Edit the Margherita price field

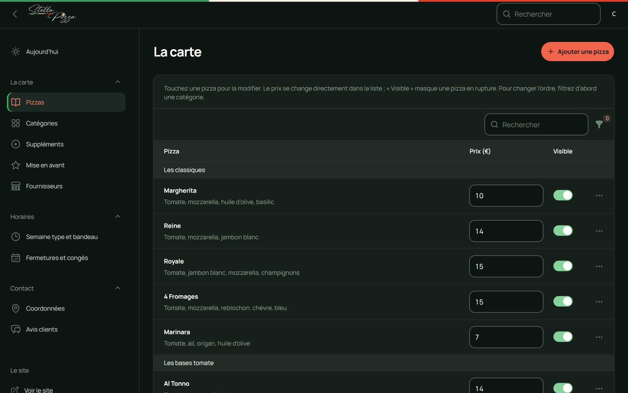(506, 196)
